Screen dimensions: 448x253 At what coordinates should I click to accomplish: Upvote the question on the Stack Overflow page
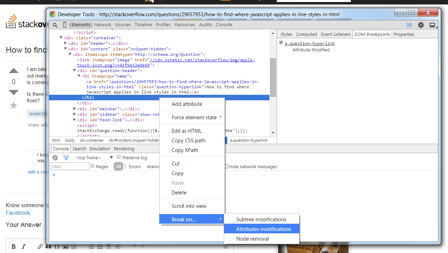click(13, 71)
